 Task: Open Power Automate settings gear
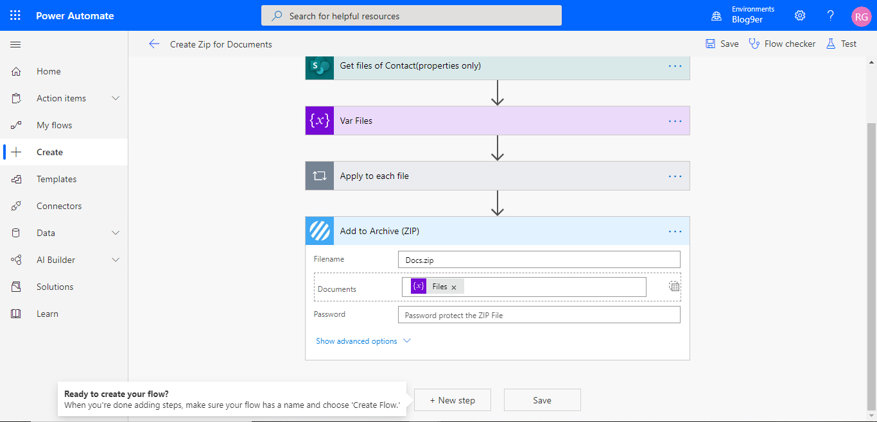click(799, 15)
